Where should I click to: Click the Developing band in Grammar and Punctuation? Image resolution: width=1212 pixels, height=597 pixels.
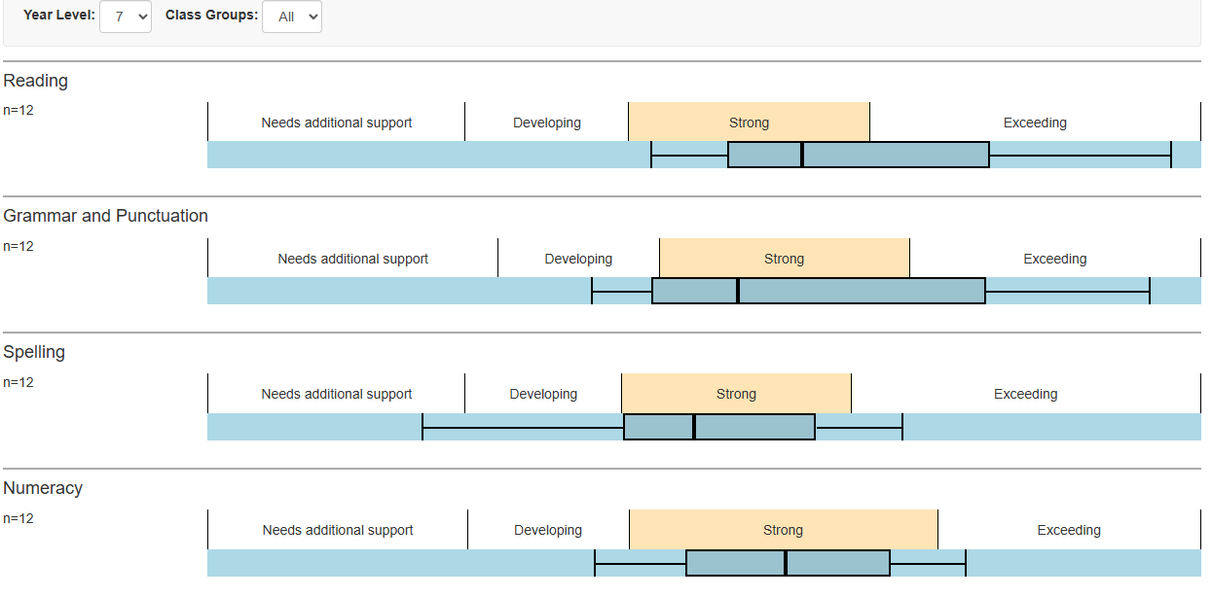coord(579,258)
